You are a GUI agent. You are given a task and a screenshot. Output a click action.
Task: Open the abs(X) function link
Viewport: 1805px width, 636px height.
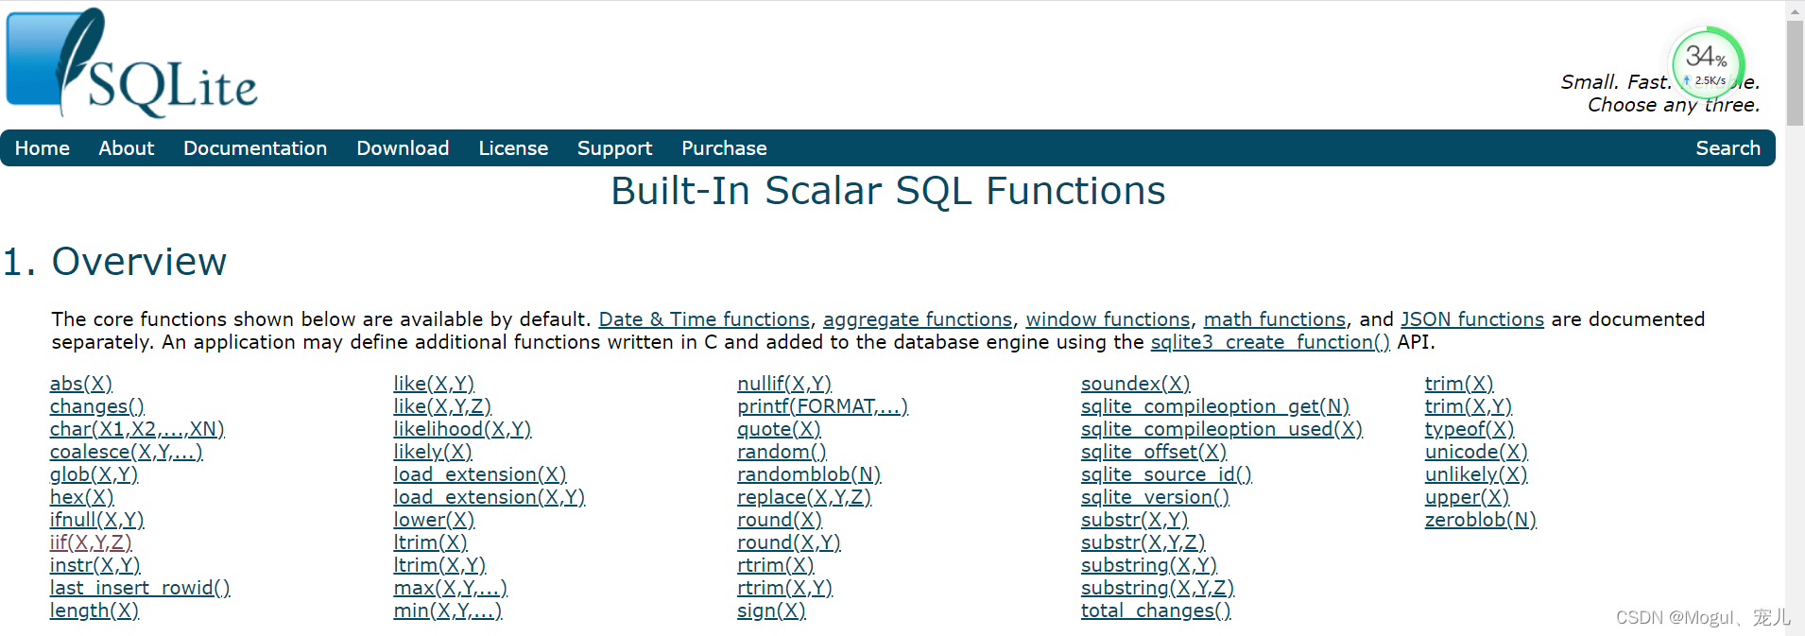(x=81, y=384)
